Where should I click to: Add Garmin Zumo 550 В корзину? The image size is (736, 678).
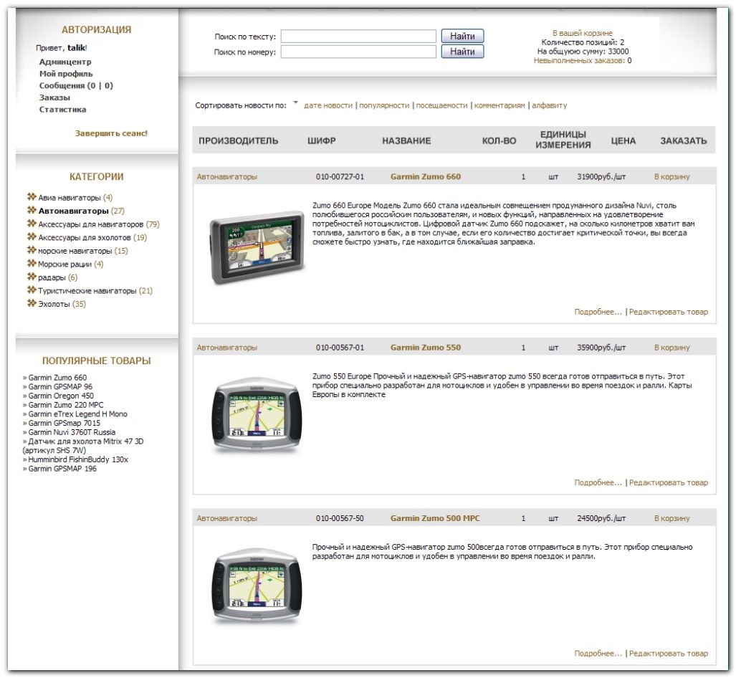click(672, 348)
